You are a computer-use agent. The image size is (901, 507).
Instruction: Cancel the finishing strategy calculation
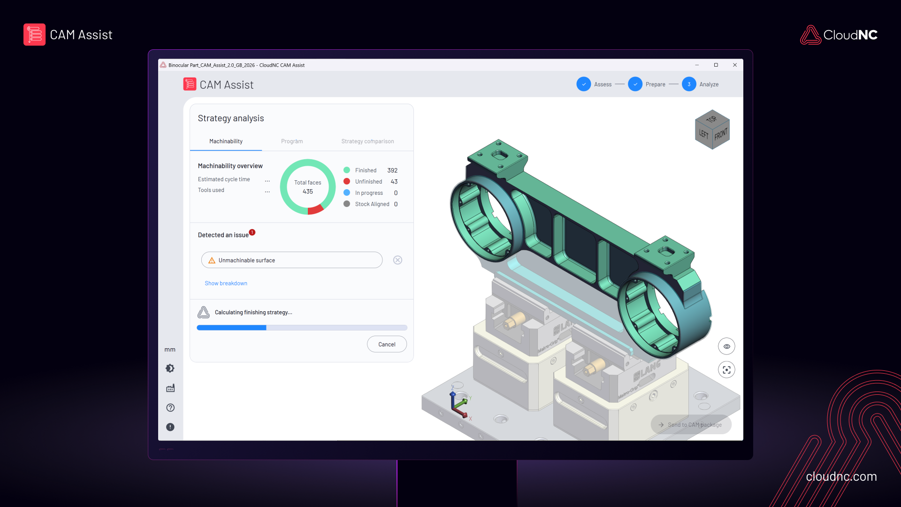[x=387, y=344]
